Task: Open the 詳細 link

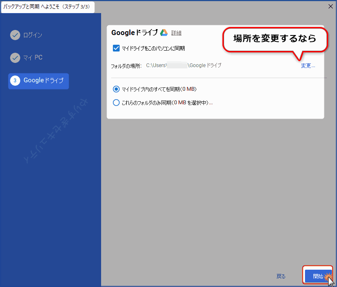Action: (176, 33)
